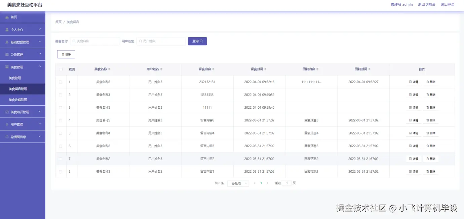Sort by 回复时间 column arrows
The image size is (464, 219).
point(370,69)
